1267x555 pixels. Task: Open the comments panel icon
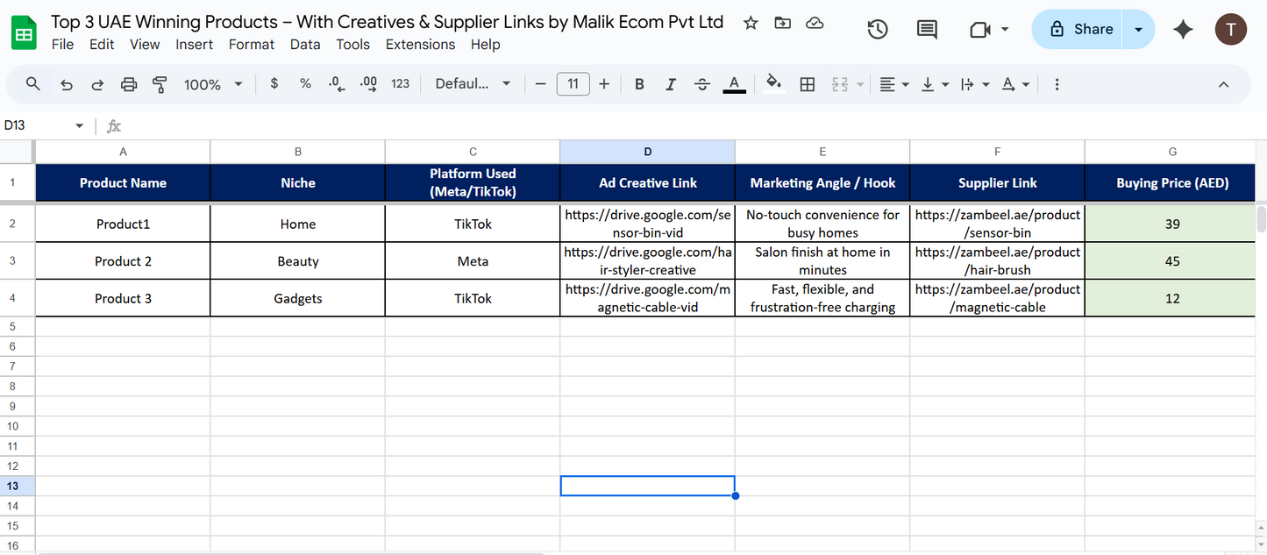coord(927,30)
